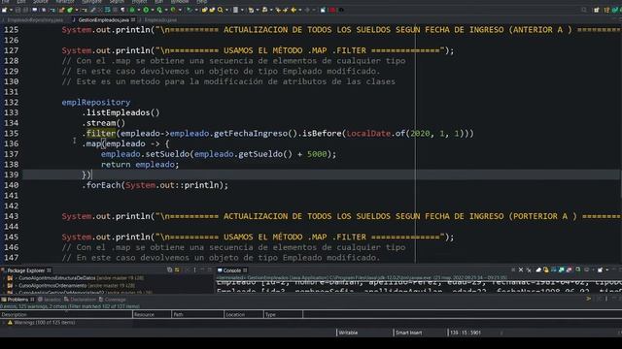Run program with green play icon
Screen dimensions: 622x349
point(146,10)
